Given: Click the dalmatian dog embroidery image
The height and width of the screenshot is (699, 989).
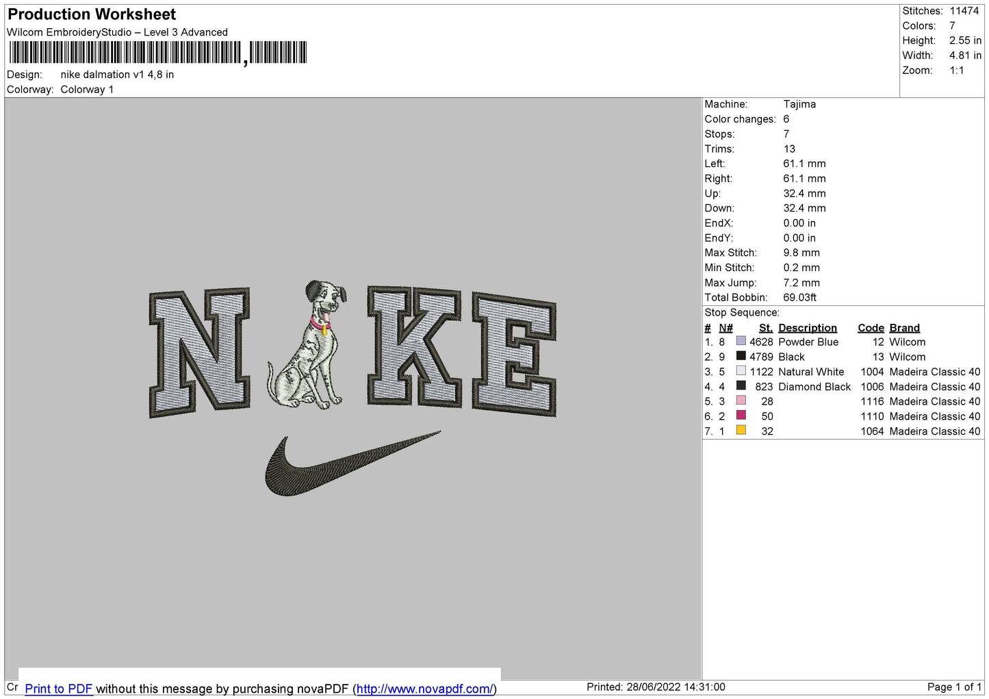Looking at the screenshot, I should (x=309, y=345).
